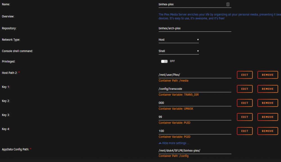Click the icon inside the Name field
The height and width of the screenshot is (162, 281).
tap(228, 4)
